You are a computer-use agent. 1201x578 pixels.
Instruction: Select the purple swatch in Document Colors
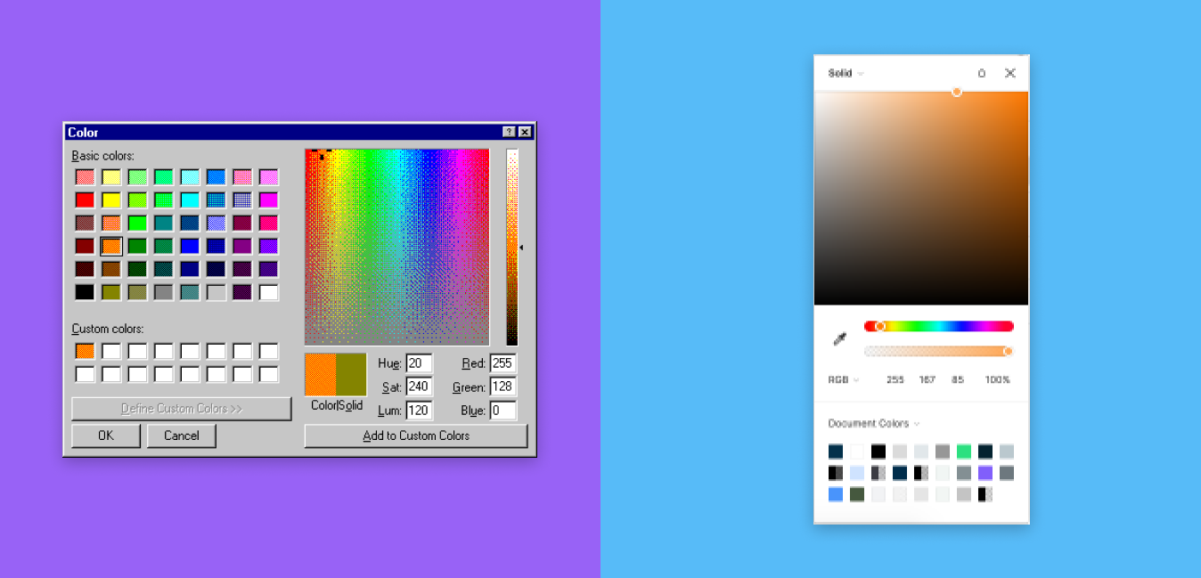(984, 473)
